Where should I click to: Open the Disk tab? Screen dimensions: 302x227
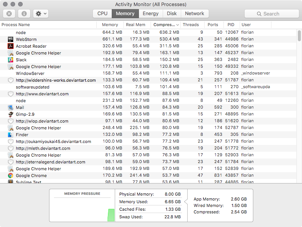point(172,14)
